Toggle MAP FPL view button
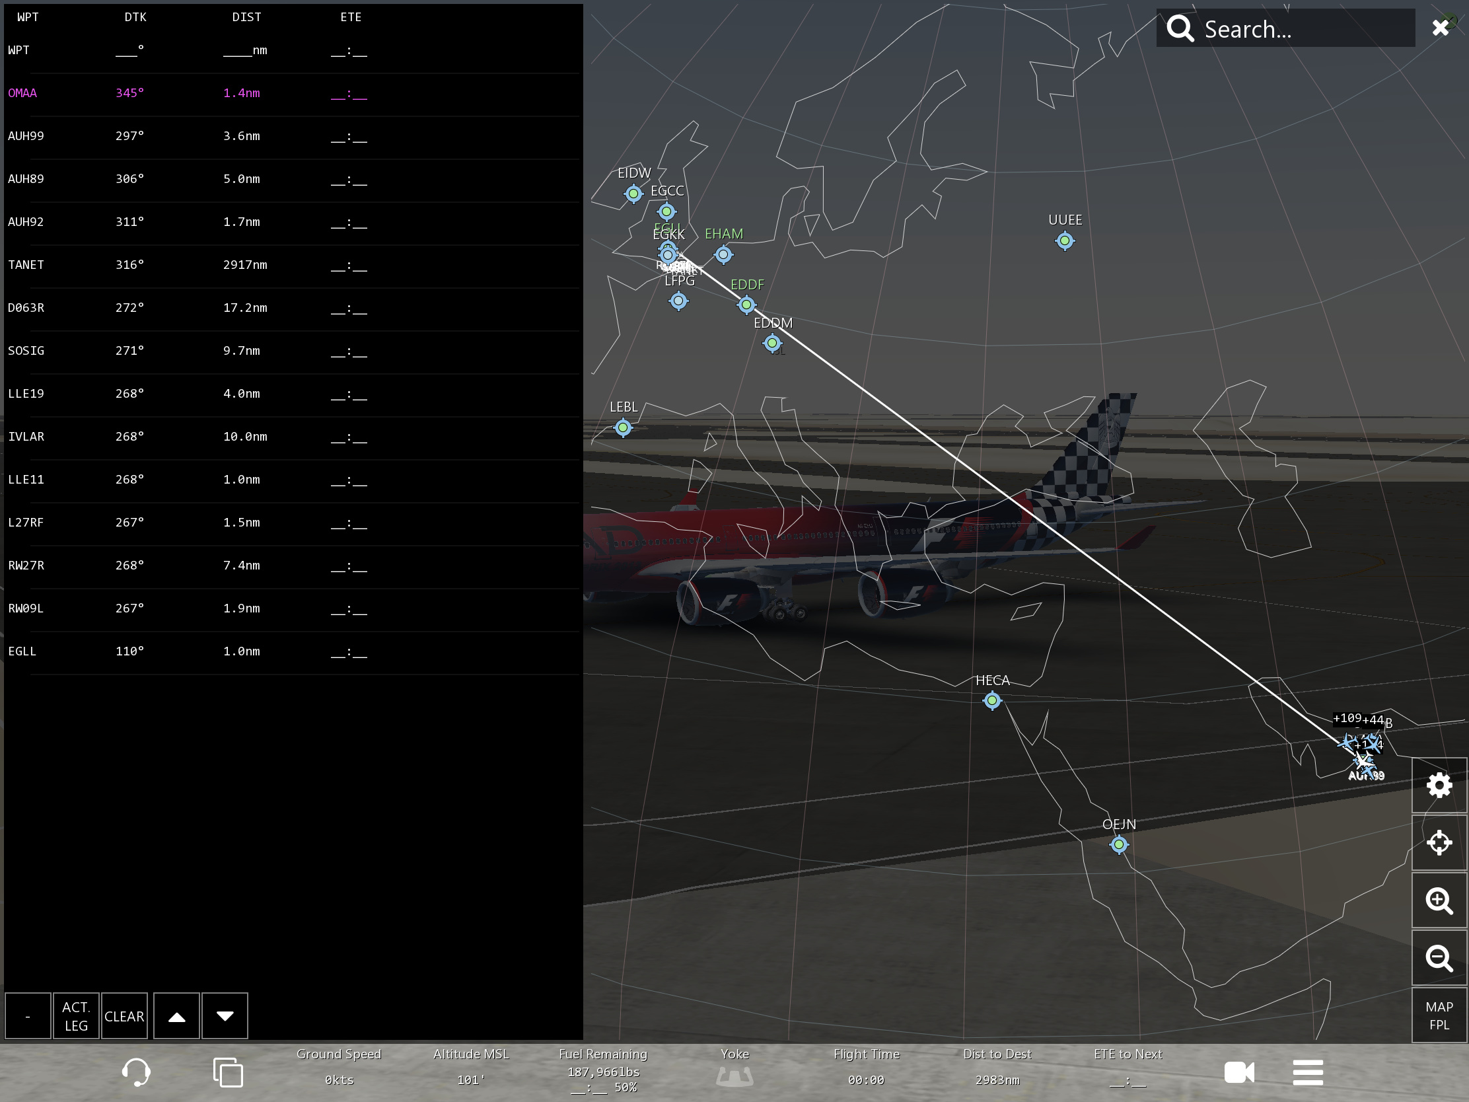The image size is (1469, 1102). 1439,1015
